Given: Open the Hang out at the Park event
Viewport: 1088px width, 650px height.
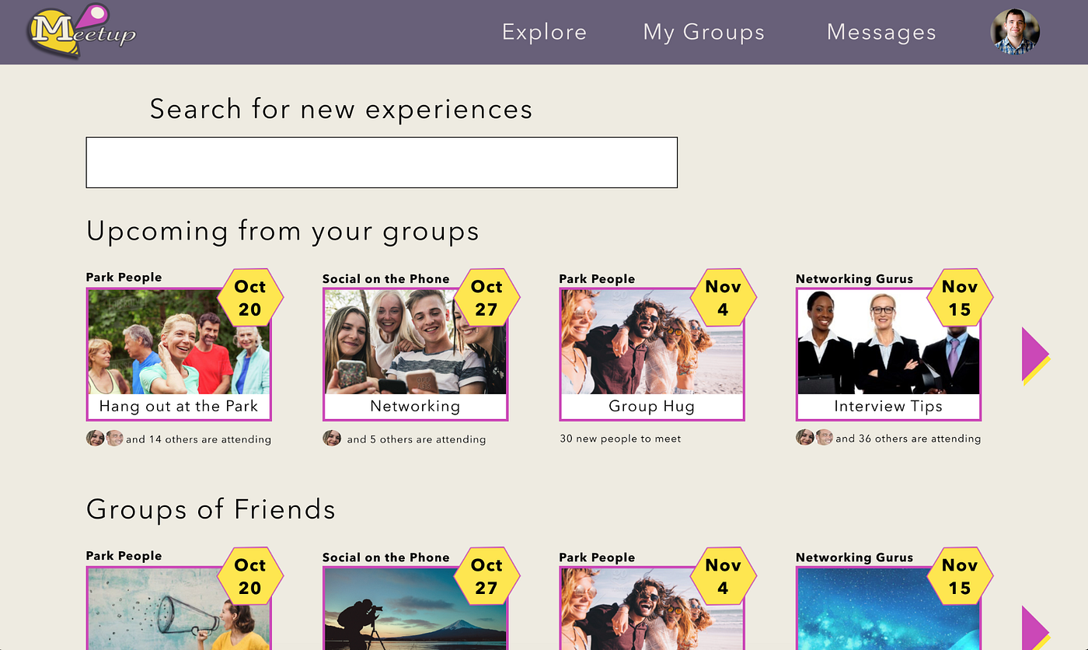Looking at the screenshot, I should (179, 355).
